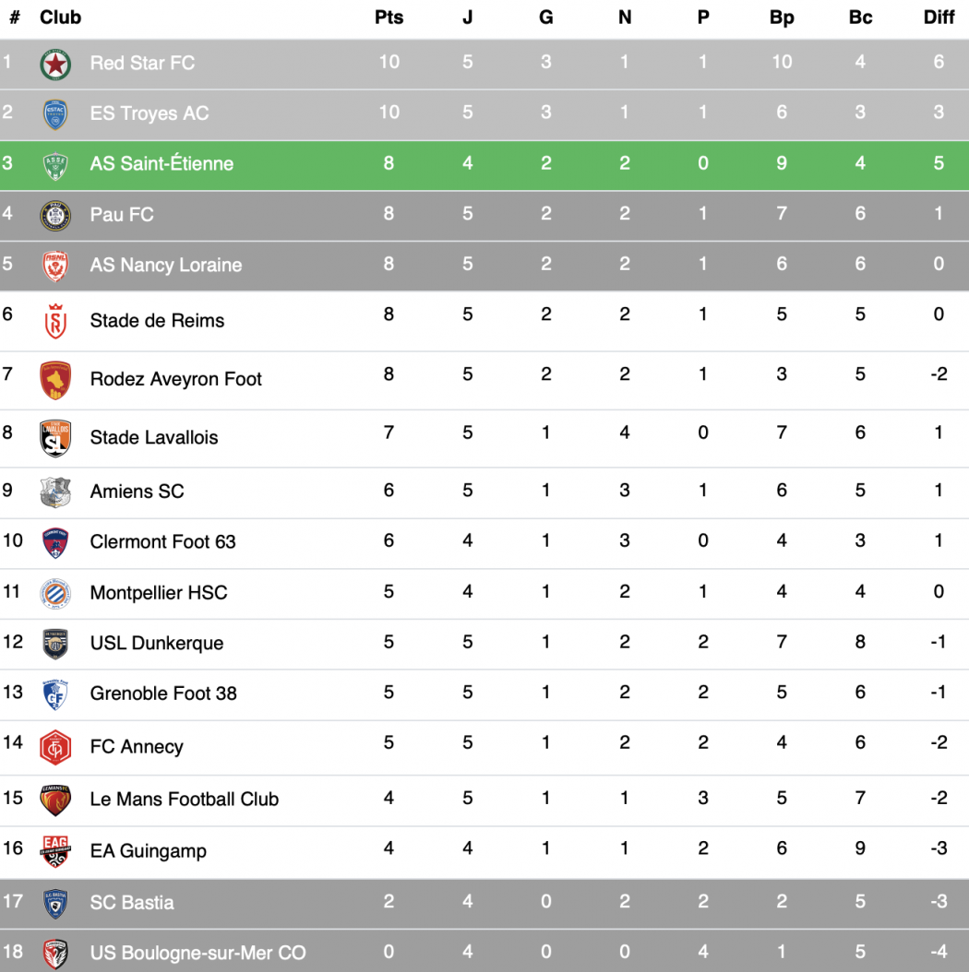The image size is (969, 972).
Task: Click the Montpellier HSC circular logo
Action: coord(55,593)
